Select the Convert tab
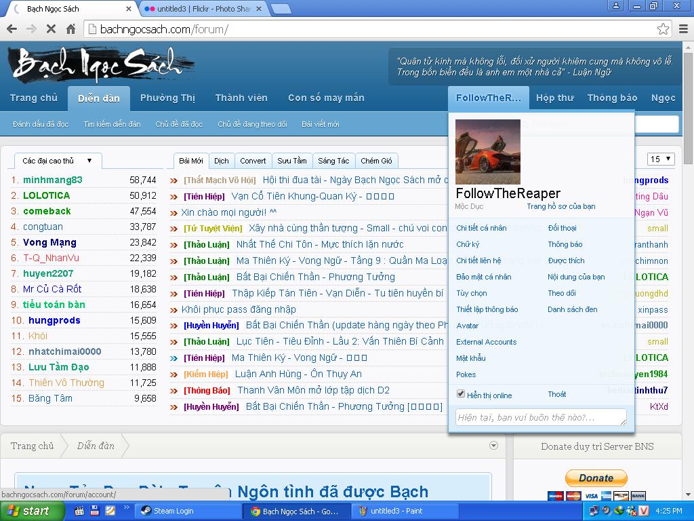The width and height of the screenshot is (694, 521). pos(253,161)
